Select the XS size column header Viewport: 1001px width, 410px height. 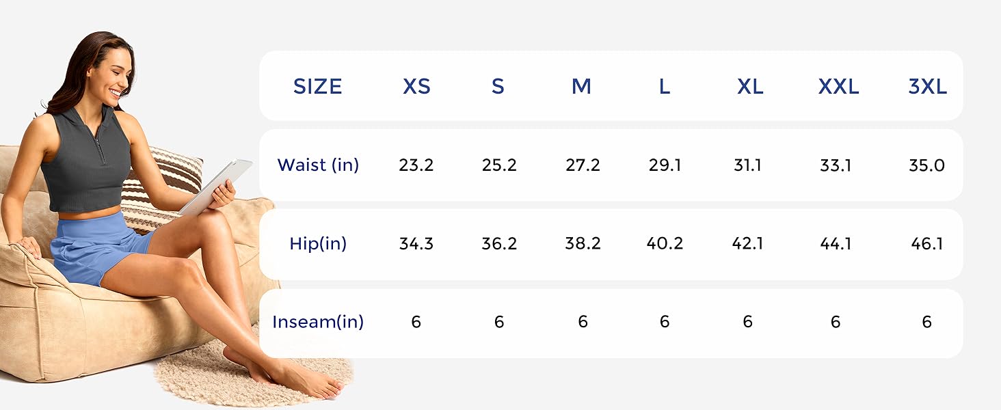pyautogui.click(x=416, y=87)
